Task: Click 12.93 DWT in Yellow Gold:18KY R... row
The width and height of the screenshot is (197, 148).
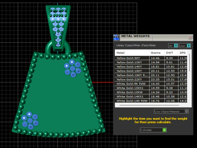Action: 171,75
